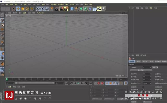Toggle the S snap-enable icon
Viewport: 167px width, 103px height.
pos(2,58)
